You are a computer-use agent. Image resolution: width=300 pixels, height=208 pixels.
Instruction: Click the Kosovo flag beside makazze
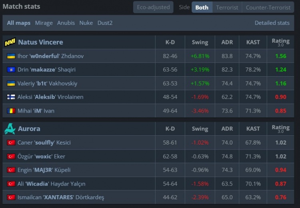(x=11, y=70)
